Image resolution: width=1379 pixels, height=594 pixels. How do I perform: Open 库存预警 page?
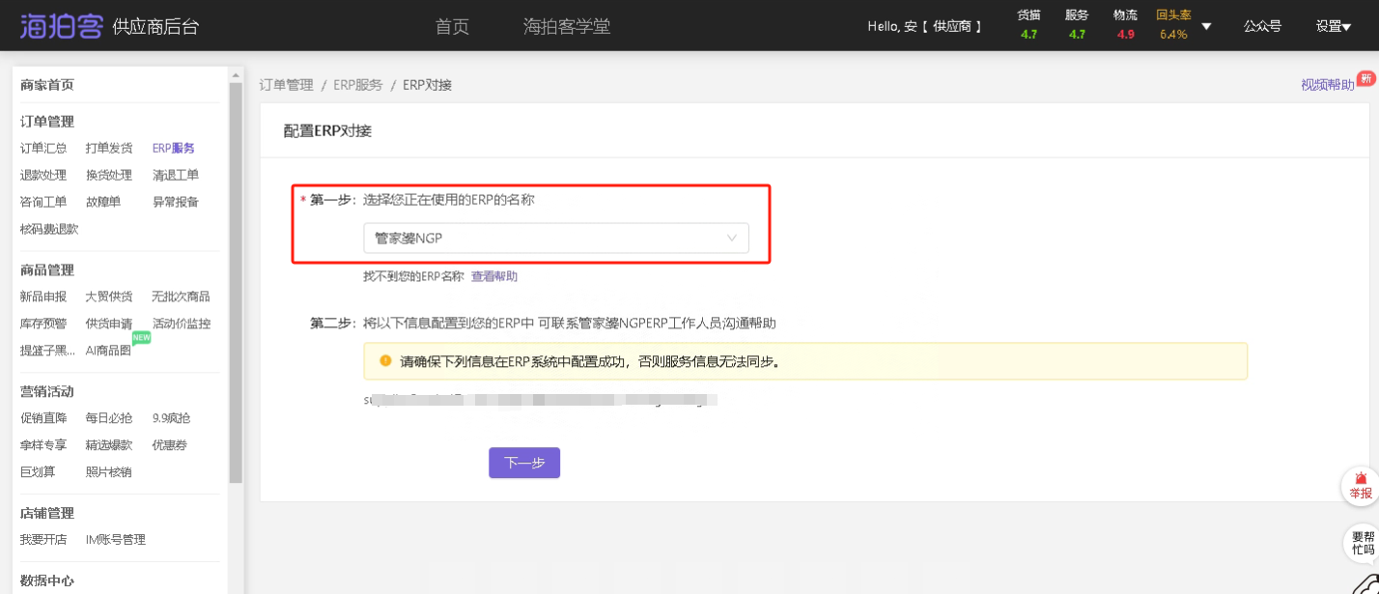[43, 324]
